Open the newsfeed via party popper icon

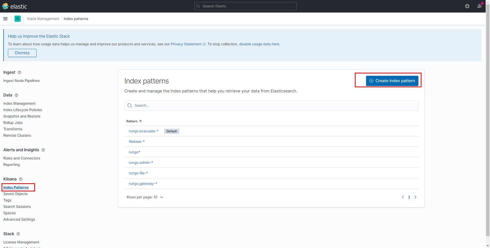[480, 6]
